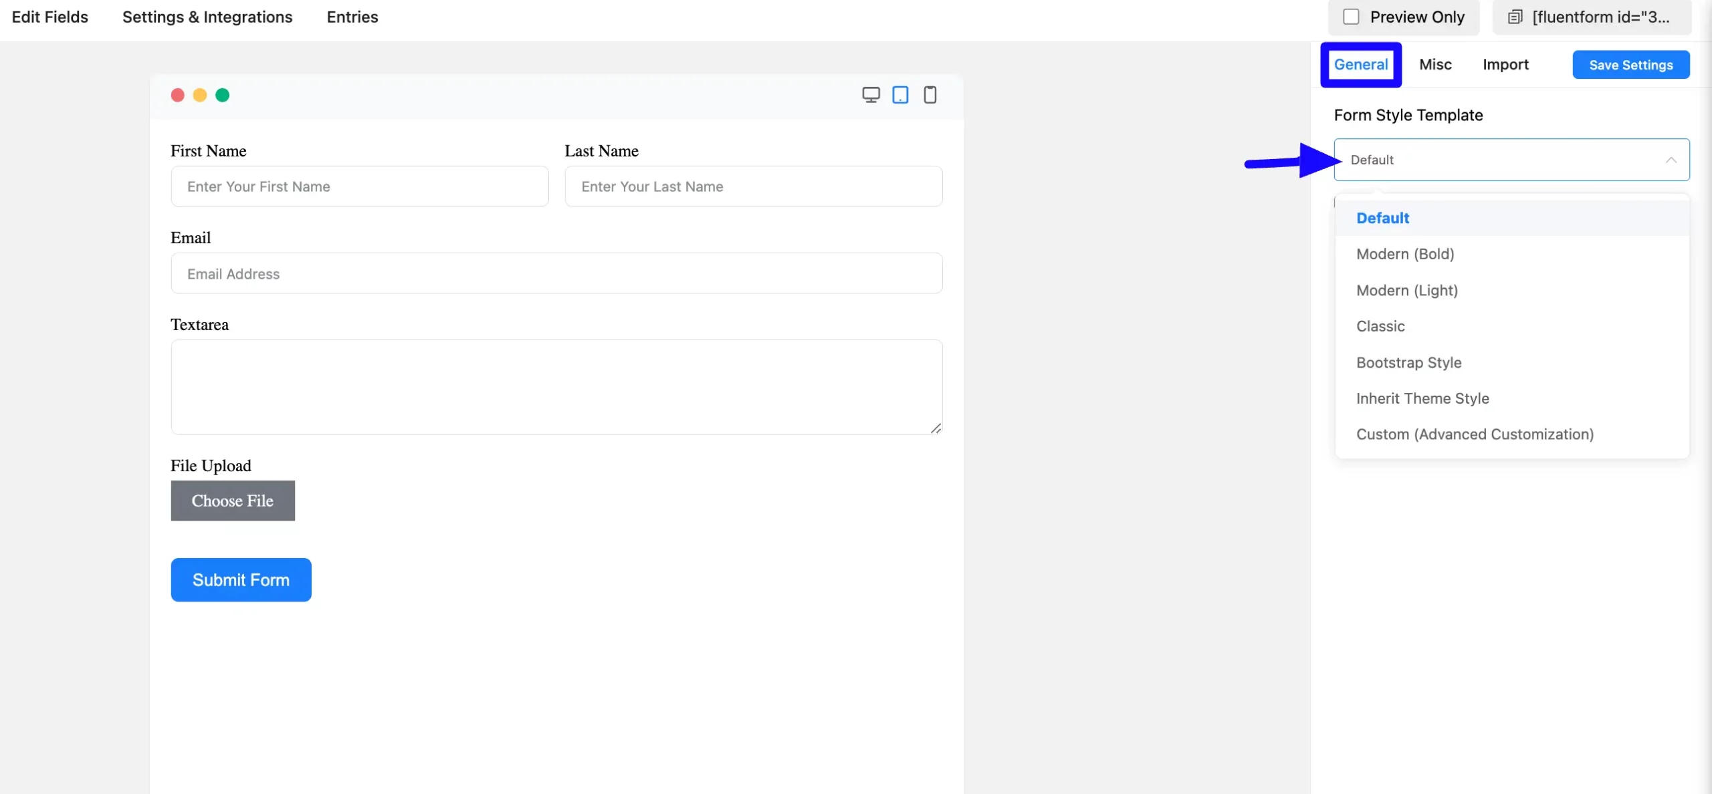Focus the Email Address input field
Screen dimensions: 1712x794
tap(556, 273)
